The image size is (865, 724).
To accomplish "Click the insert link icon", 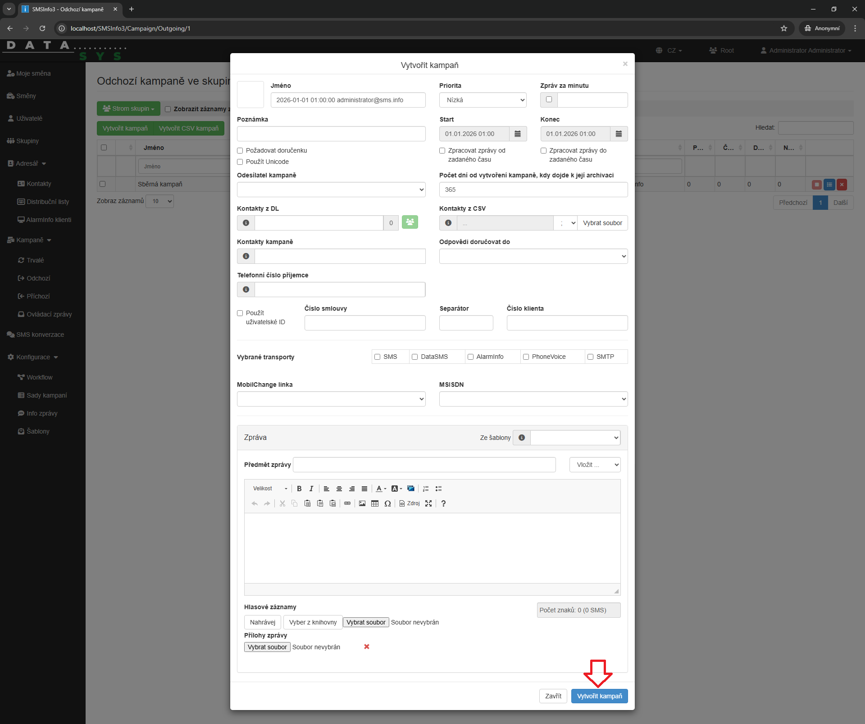I will click(347, 503).
